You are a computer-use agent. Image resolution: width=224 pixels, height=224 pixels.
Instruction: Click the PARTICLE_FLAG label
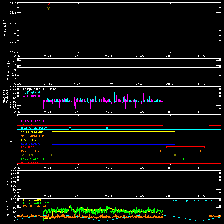(31, 151)
